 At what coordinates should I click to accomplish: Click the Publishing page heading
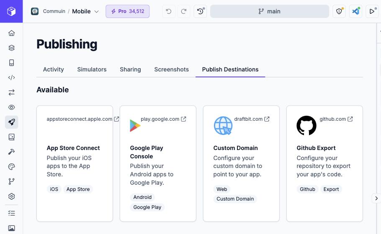(67, 44)
